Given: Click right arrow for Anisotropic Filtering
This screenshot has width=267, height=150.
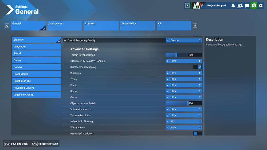Looking at the screenshot, I should [x=199, y=121].
